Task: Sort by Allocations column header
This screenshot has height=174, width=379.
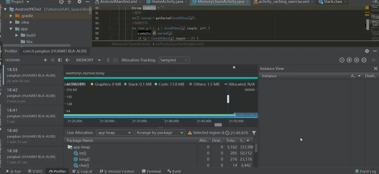Action: [204, 140]
